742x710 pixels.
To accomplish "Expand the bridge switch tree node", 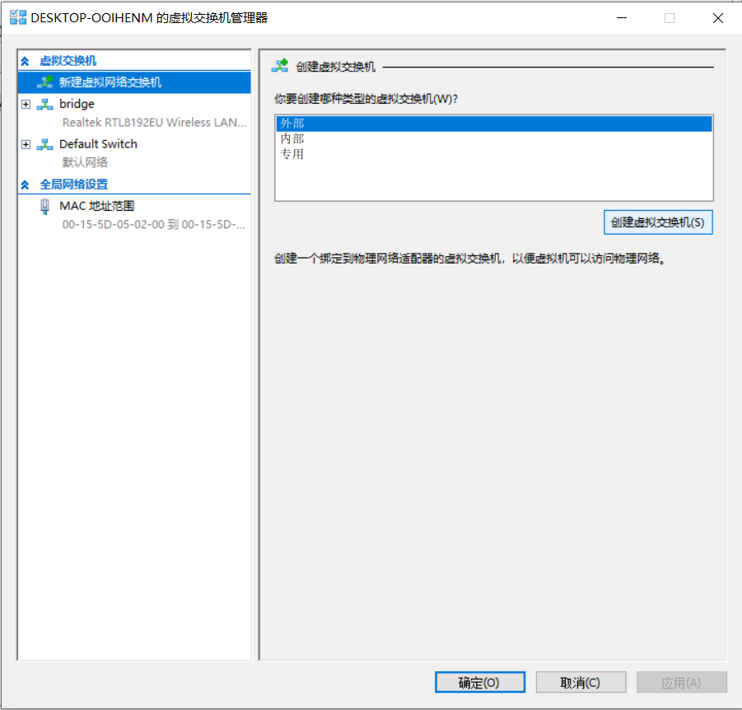I will [x=26, y=104].
